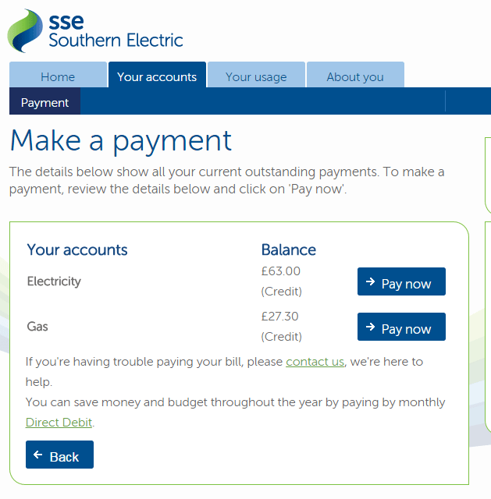Click the £63.00 electricity balance
The width and height of the screenshot is (491, 499).
click(280, 271)
